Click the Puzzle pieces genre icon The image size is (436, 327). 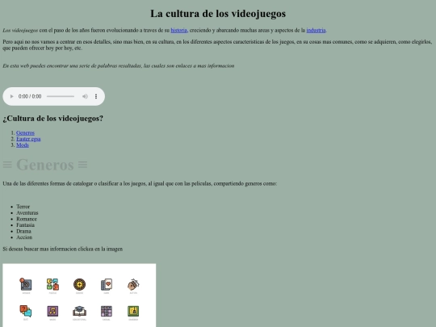pos(52,284)
